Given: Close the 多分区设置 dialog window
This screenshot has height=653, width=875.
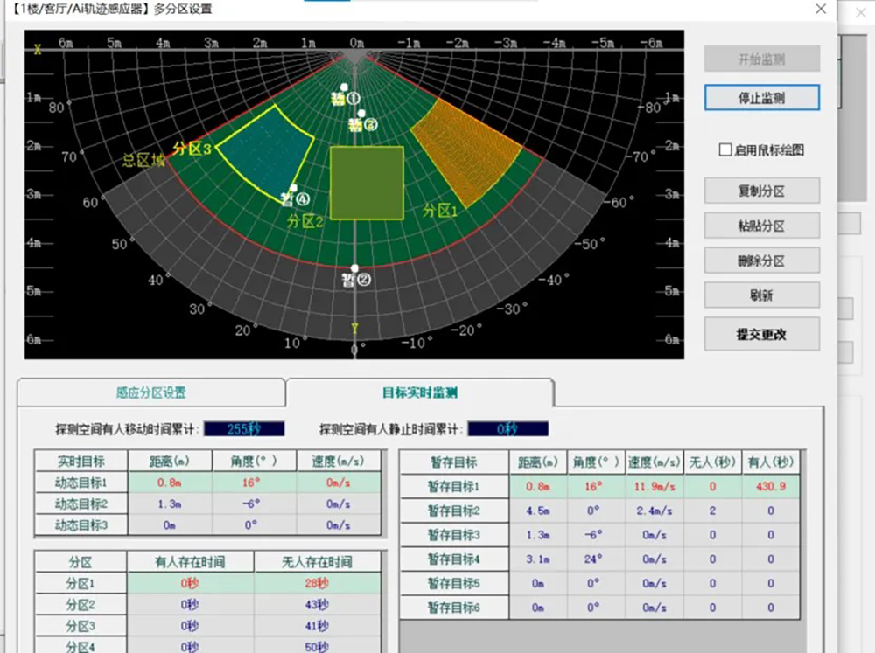Looking at the screenshot, I should 821,9.
